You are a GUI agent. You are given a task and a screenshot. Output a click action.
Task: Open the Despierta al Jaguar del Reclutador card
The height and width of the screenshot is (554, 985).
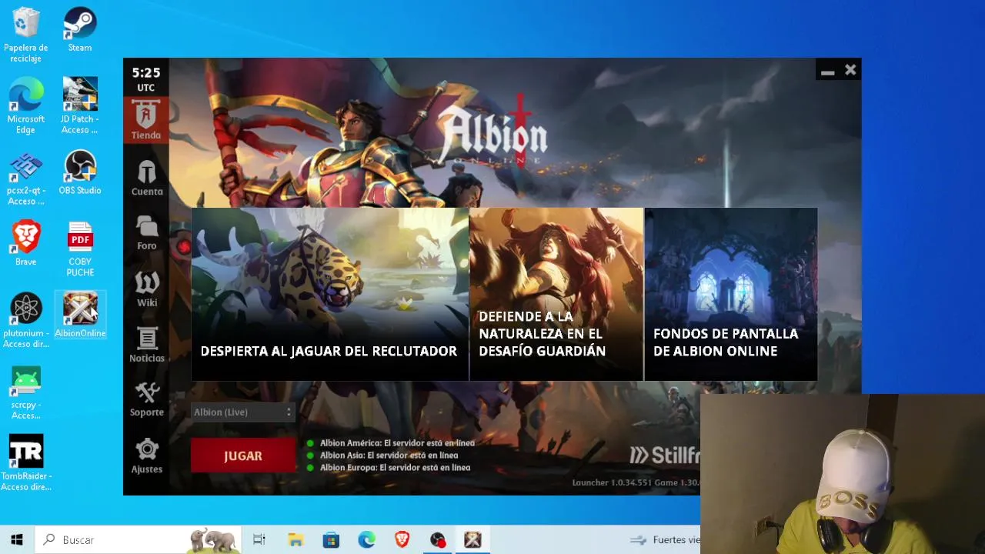(x=329, y=294)
